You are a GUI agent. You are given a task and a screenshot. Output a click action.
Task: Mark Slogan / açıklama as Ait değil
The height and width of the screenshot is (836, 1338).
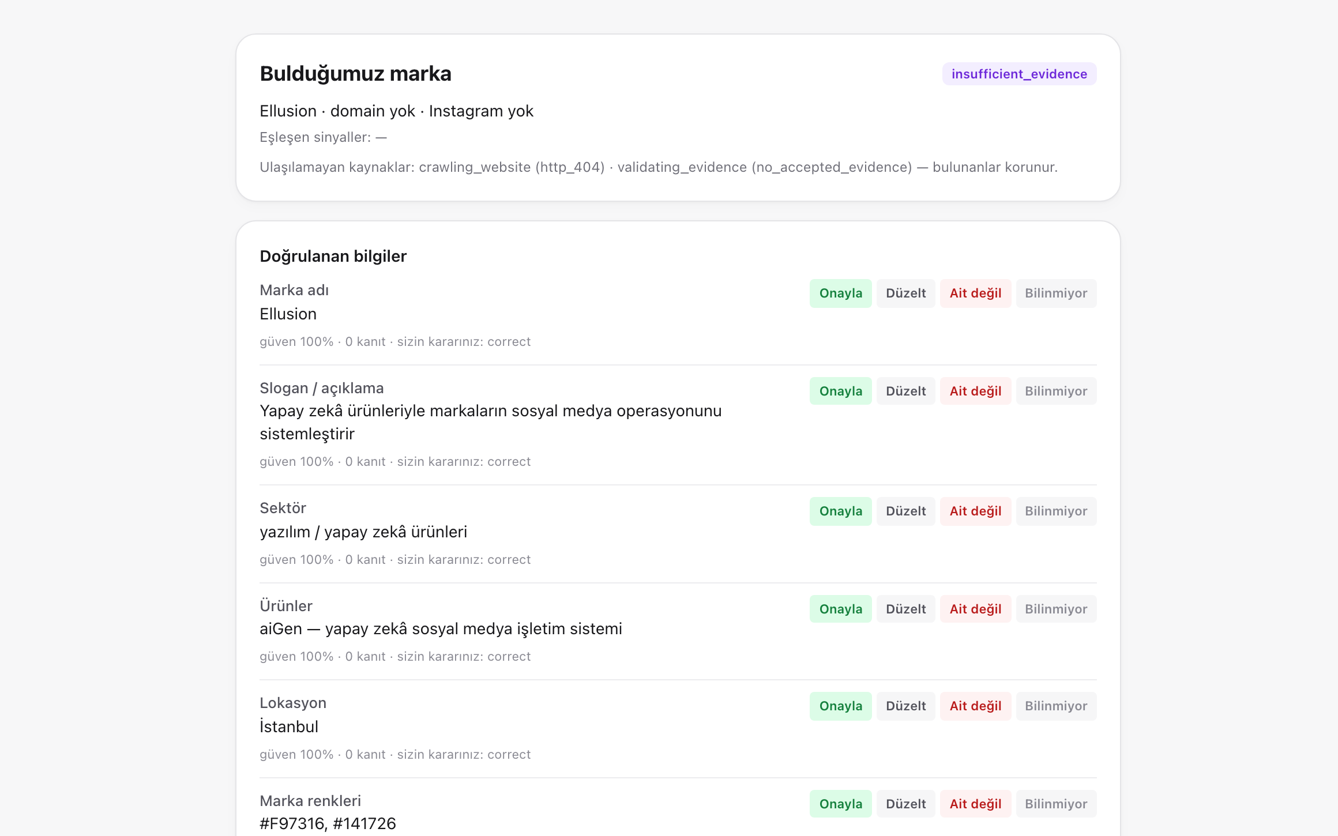(x=975, y=391)
